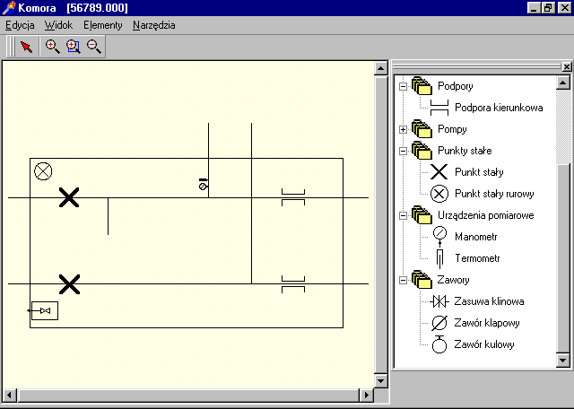Collapse the Urządzenia pomiarowe group
574x409 pixels.
(x=403, y=215)
